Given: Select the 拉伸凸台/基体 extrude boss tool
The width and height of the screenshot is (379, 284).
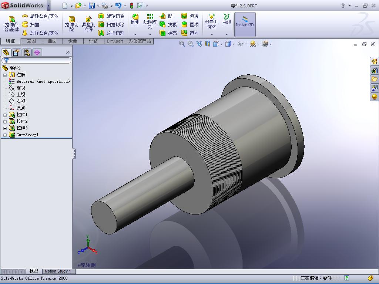Looking at the screenshot, I should [x=11, y=24].
